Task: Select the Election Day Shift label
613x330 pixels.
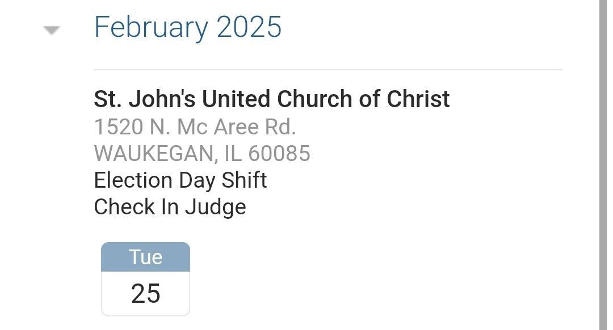Action: (x=180, y=180)
